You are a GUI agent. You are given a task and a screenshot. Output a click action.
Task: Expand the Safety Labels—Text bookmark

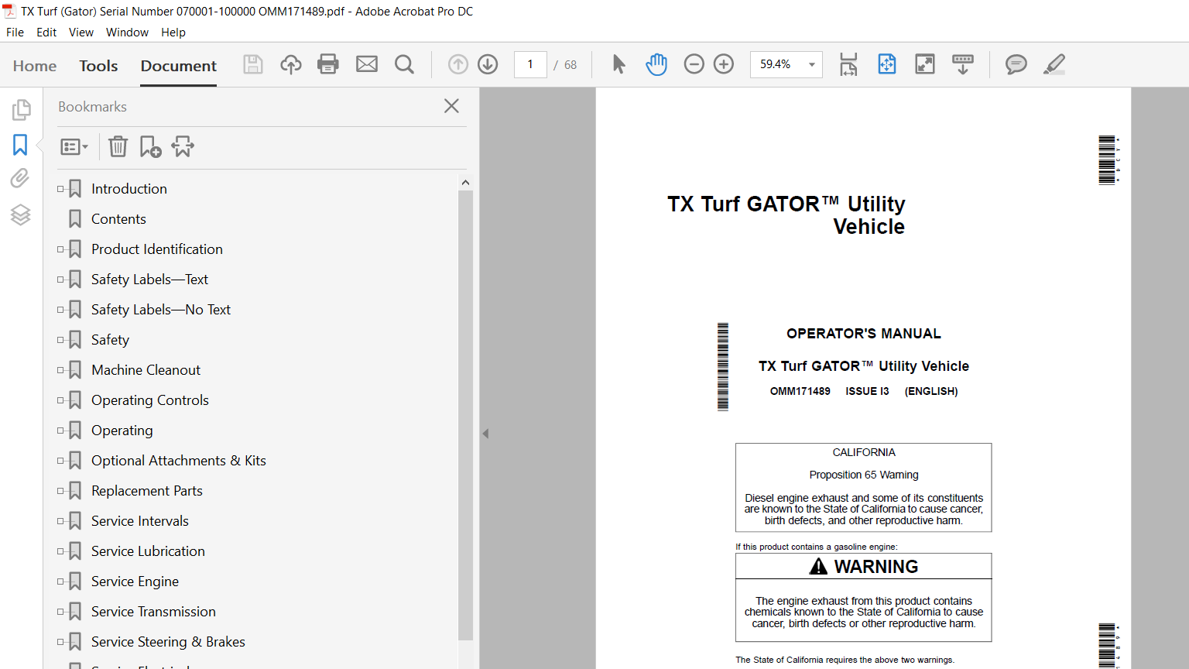[x=60, y=280]
